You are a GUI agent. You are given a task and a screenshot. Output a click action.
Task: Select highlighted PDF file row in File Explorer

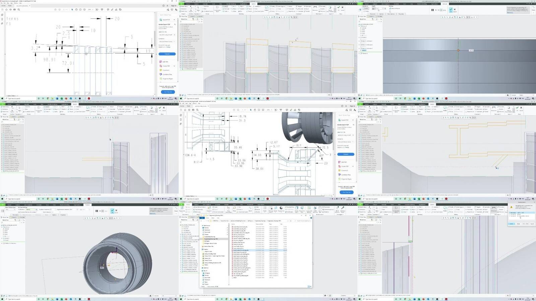click(x=259, y=250)
